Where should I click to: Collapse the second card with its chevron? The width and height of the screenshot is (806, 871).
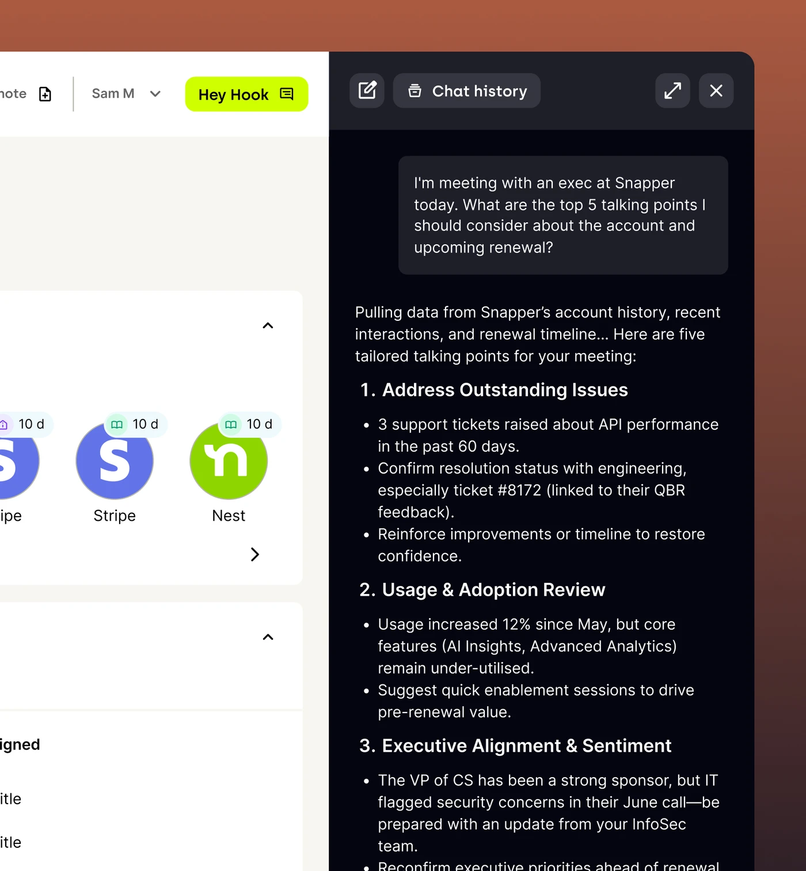(x=268, y=637)
